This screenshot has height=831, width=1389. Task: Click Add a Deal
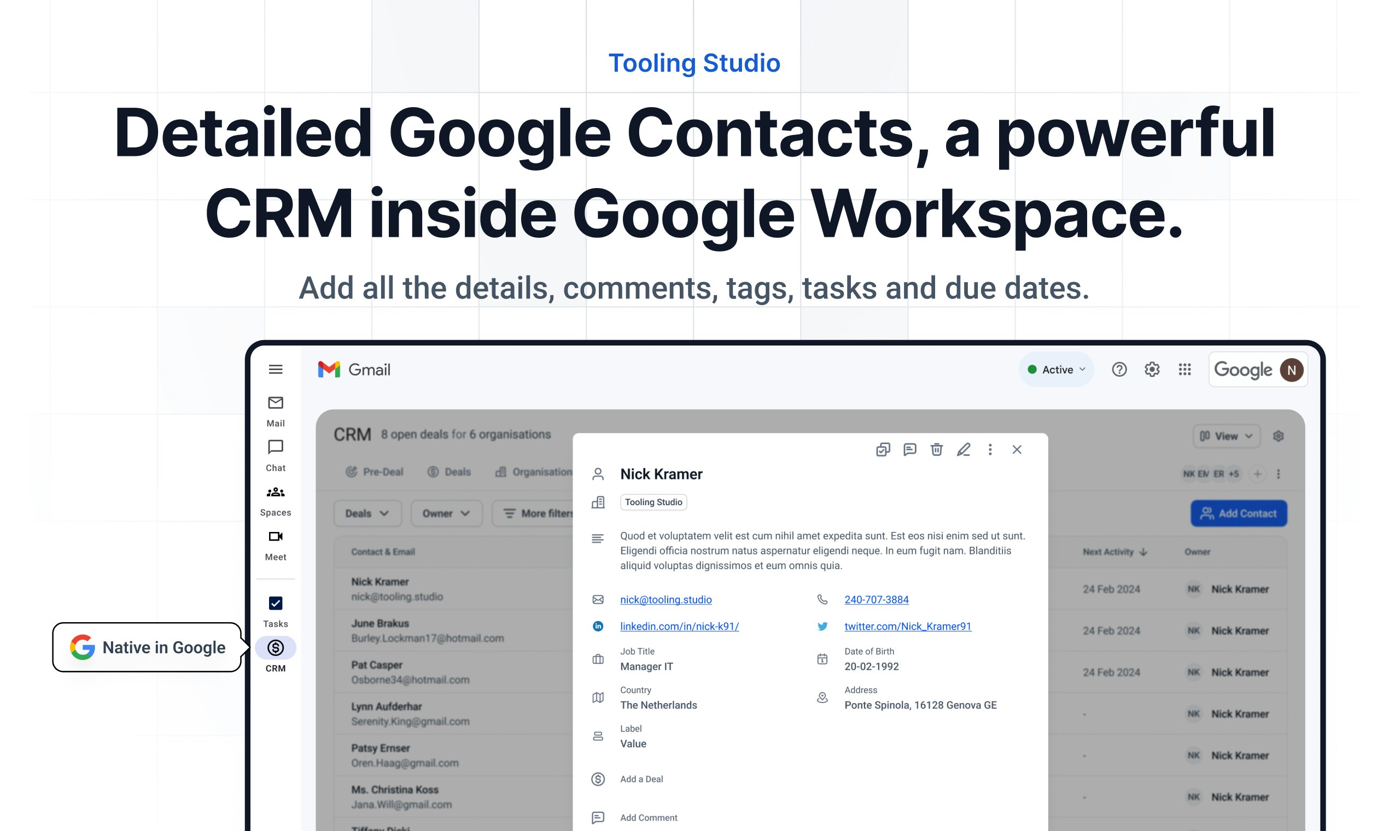[641, 779]
